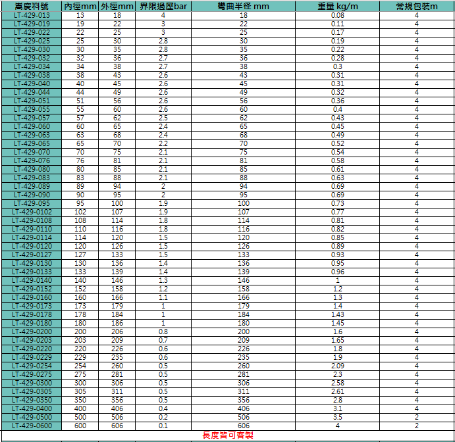
Task: Select part number LT-429-0200
Action: tap(32, 331)
